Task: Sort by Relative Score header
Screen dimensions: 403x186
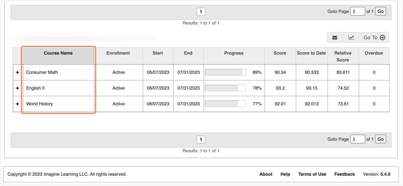Action: tap(343, 56)
